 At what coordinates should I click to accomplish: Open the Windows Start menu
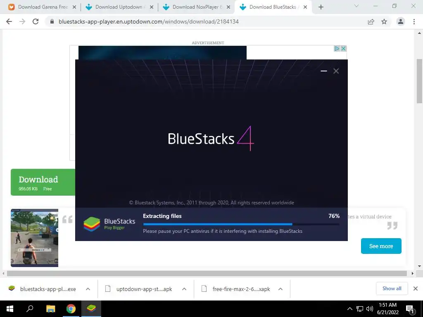click(x=10, y=309)
